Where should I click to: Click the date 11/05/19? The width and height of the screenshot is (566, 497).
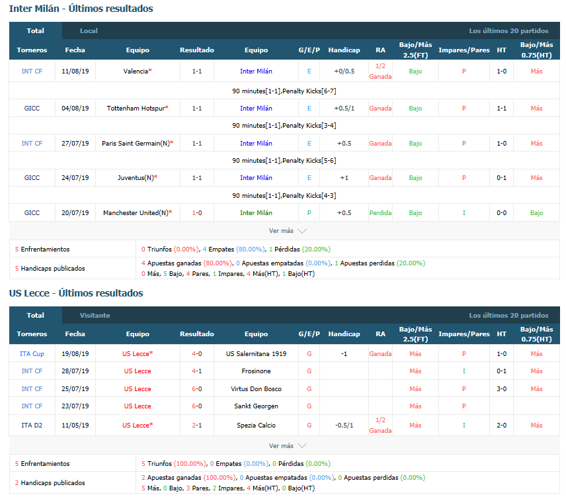pos(75,425)
